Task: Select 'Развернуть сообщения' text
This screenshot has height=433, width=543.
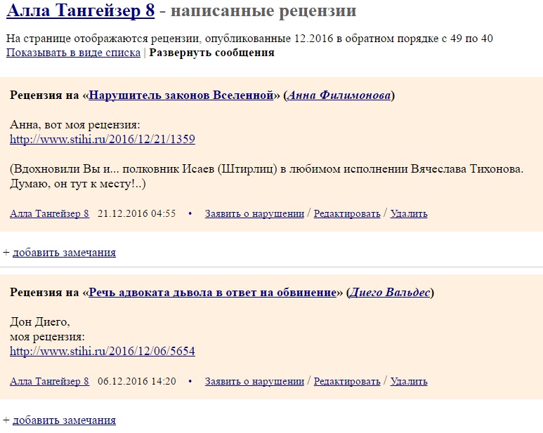Action: click(211, 53)
